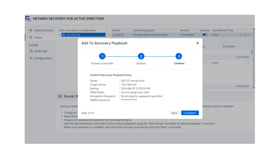Click the plus icon in VDC-01 row
This screenshot has width=280, height=157.
(x=248, y=35)
